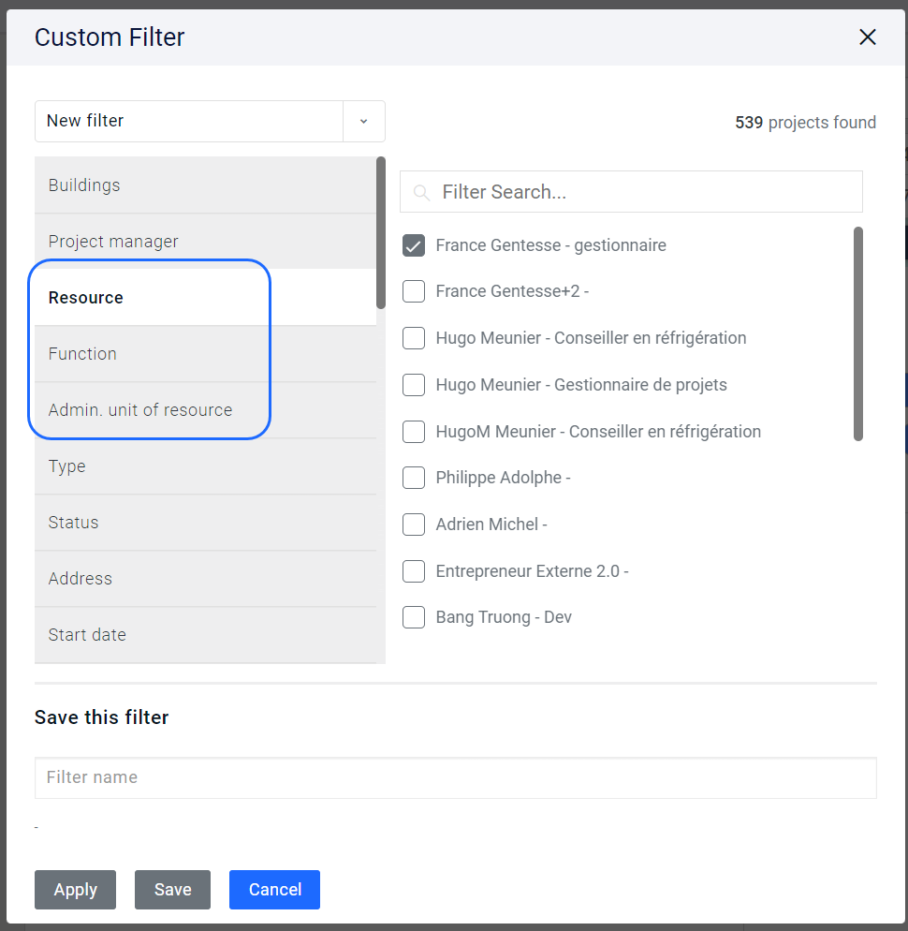Tick the Philippe Adolphe checkbox
Image resolution: width=908 pixels, height=931 pixels.
(413, 478)
